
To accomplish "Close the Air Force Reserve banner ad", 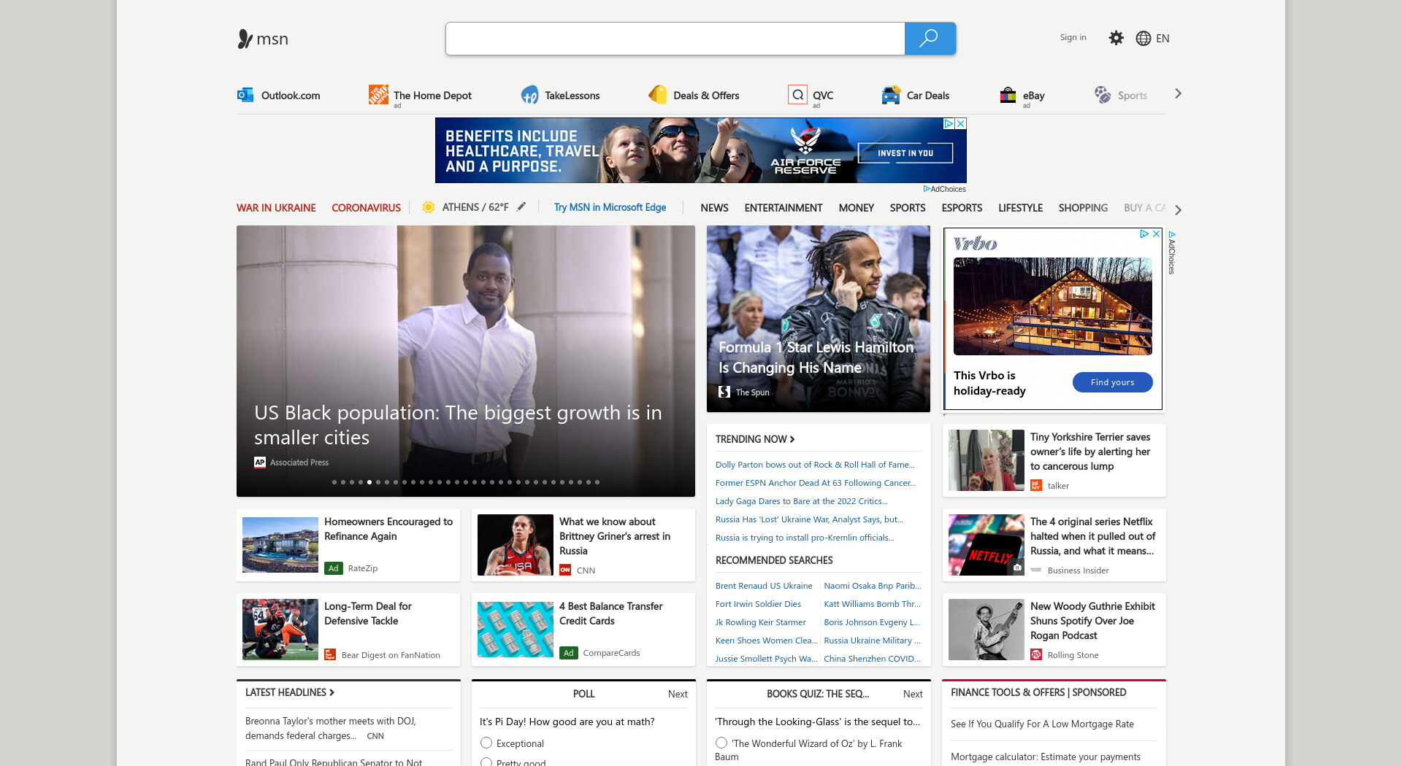I will [x=961, y=124].
